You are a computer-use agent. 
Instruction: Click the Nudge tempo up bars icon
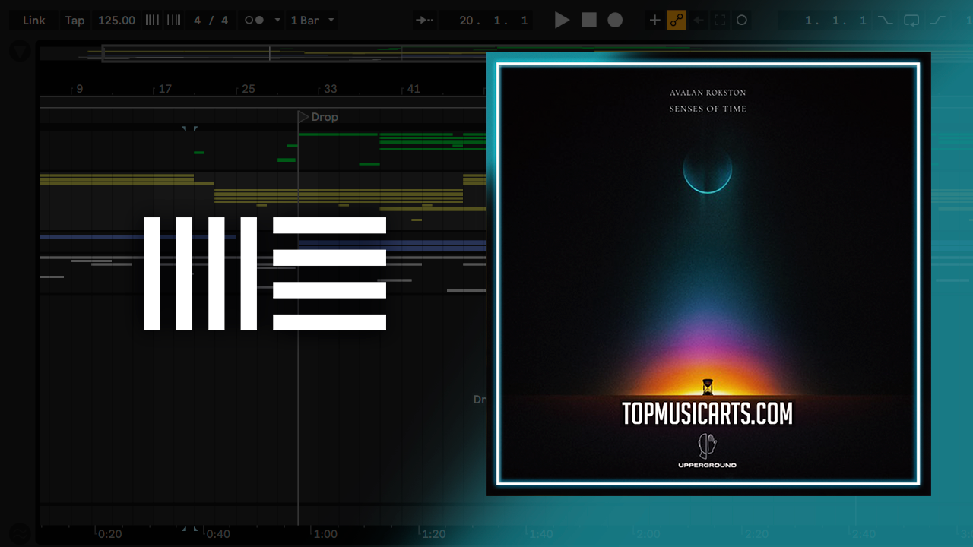click(174, 21)
